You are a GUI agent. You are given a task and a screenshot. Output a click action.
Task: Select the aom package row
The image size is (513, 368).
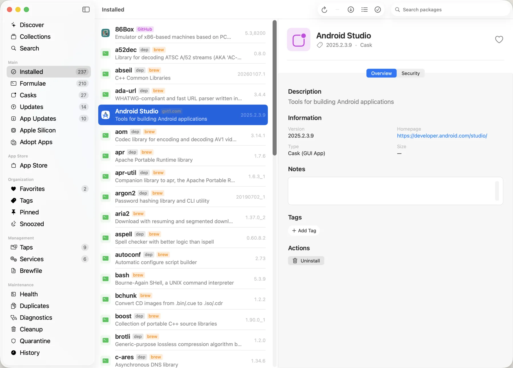(183, 135)
